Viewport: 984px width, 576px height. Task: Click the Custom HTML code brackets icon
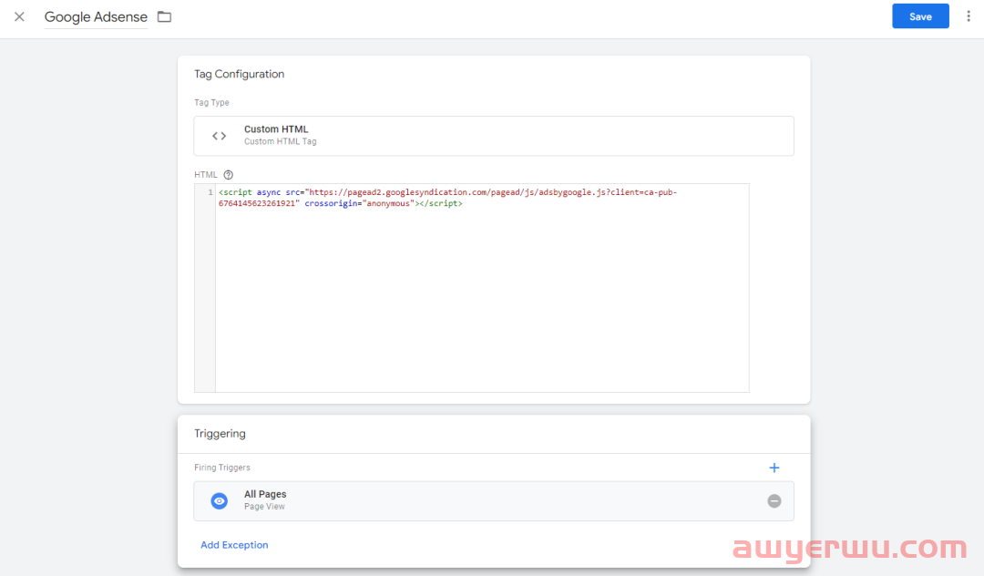click(220, 136)
